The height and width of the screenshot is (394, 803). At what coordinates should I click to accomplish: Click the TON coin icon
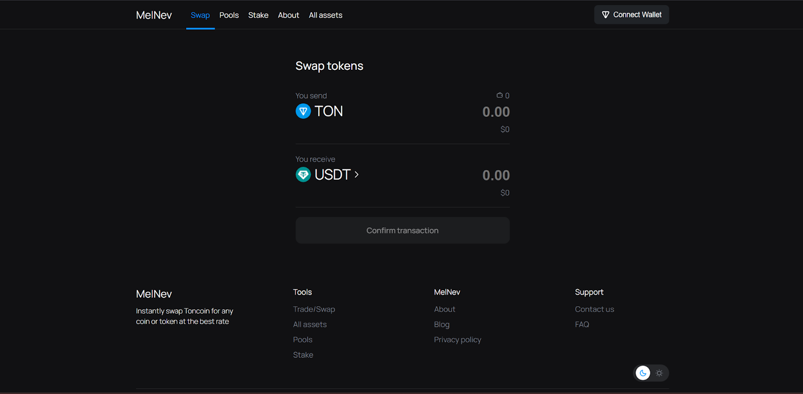303,111
